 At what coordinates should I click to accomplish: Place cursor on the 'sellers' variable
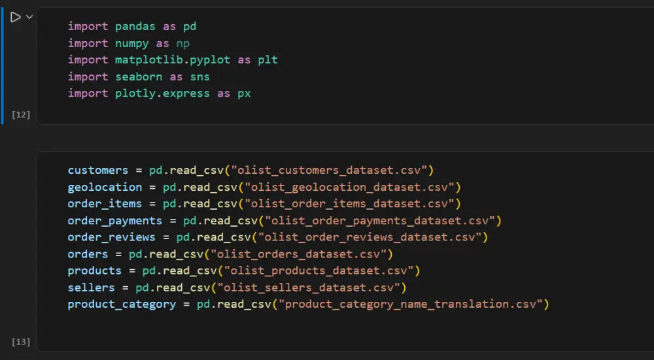click(x=91, y=287)
